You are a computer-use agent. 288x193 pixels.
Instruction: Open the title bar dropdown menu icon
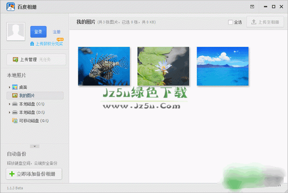(252, 7)
